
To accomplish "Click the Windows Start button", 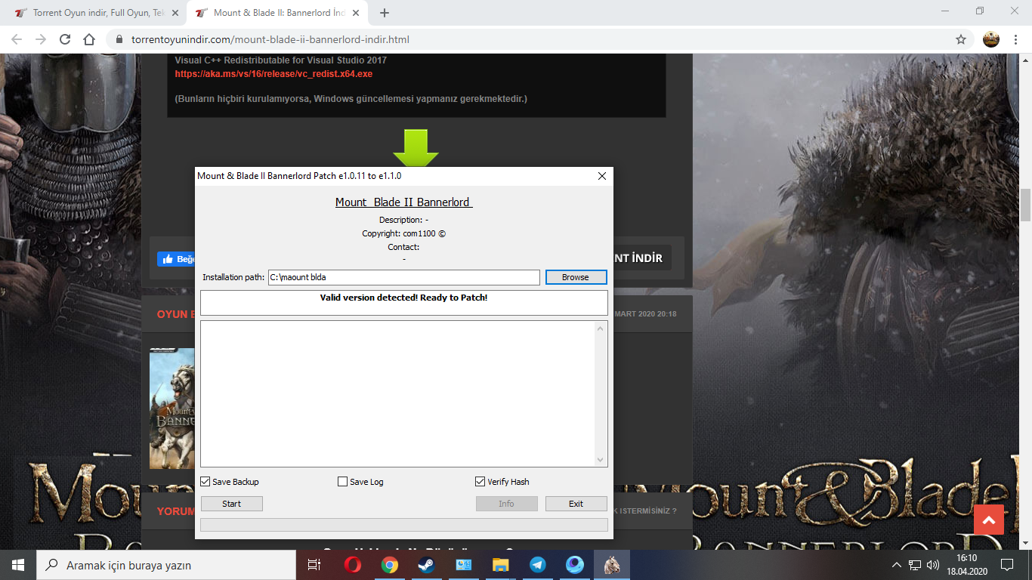I will pos(18,565).
